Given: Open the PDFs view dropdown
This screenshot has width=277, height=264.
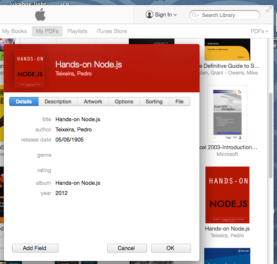Looking at the screenshot, I should (260, 31).
